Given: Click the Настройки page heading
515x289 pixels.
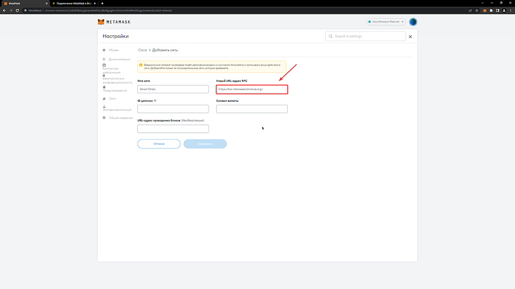Looking at the screenshot, I should (x=116, y=36).
